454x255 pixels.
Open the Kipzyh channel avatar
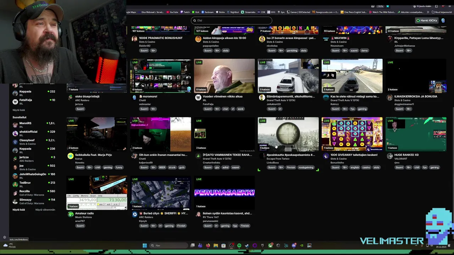pyautogui.click(x=134, y=214)
